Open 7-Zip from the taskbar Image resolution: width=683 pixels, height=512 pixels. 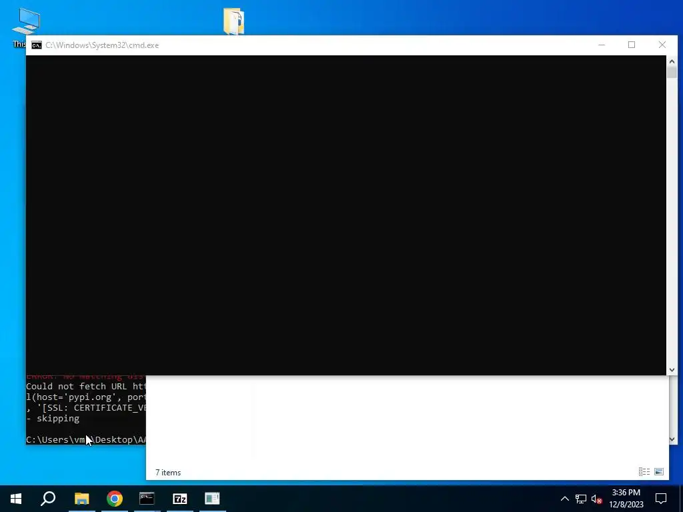click(x=180, y=499)
